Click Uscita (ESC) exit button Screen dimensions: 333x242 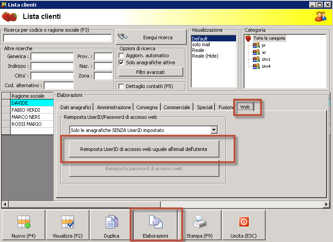coord(244,225)
